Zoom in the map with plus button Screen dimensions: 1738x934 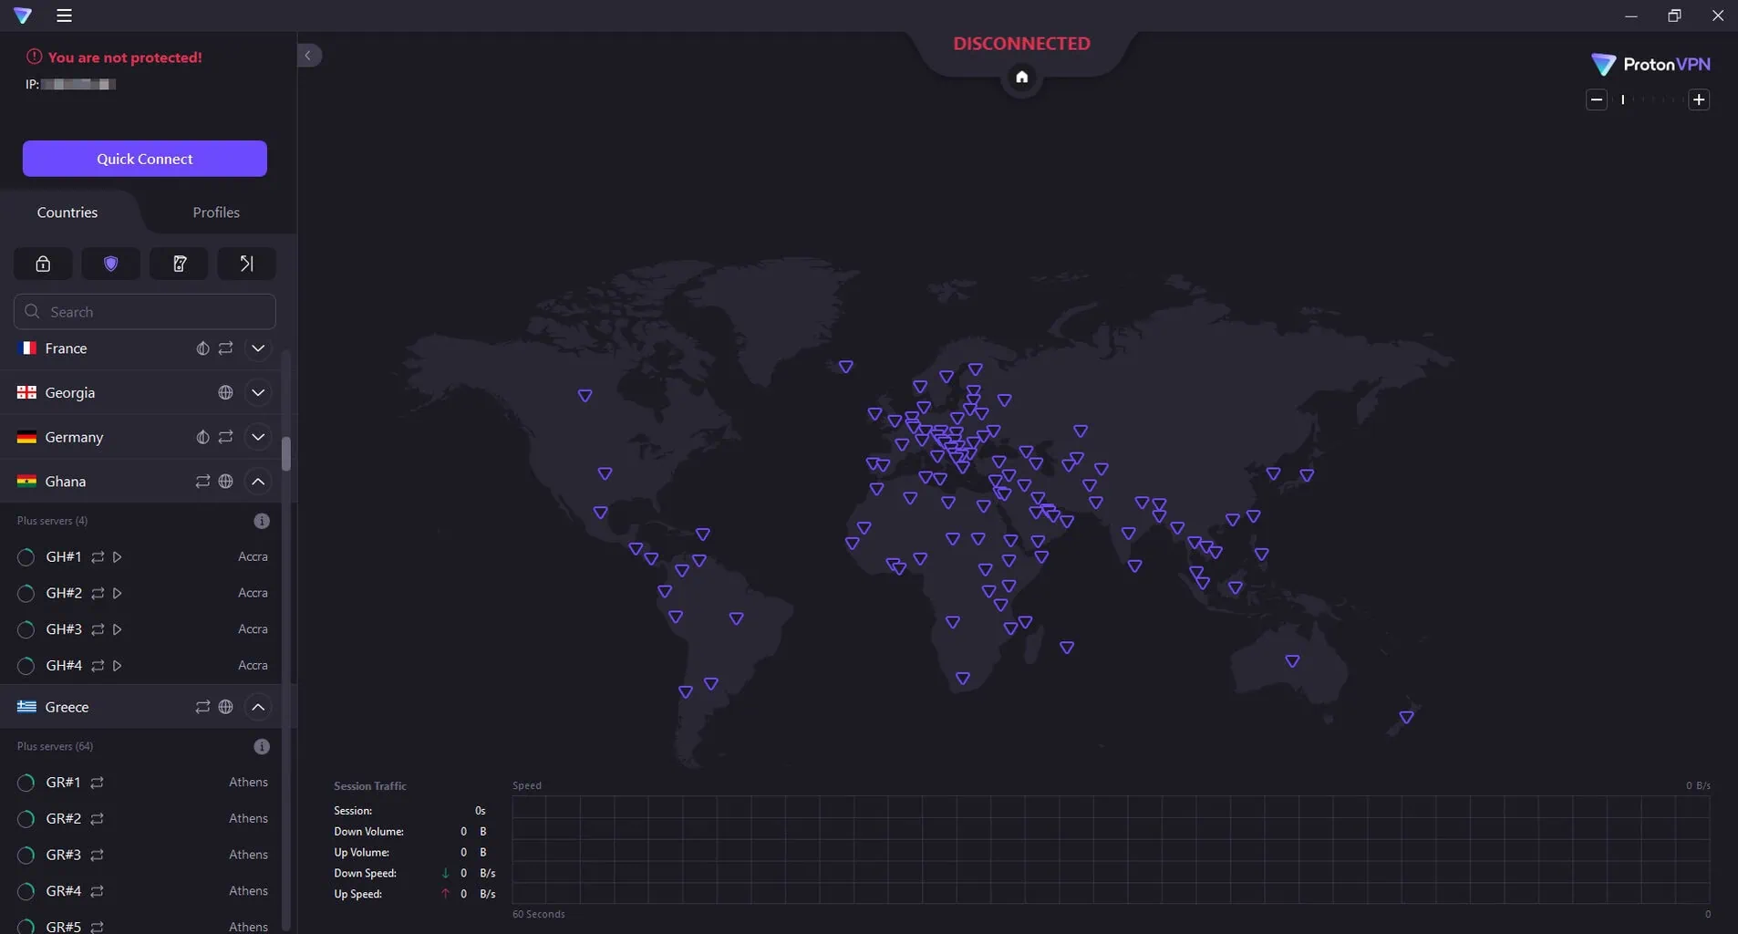(1699, 100)
